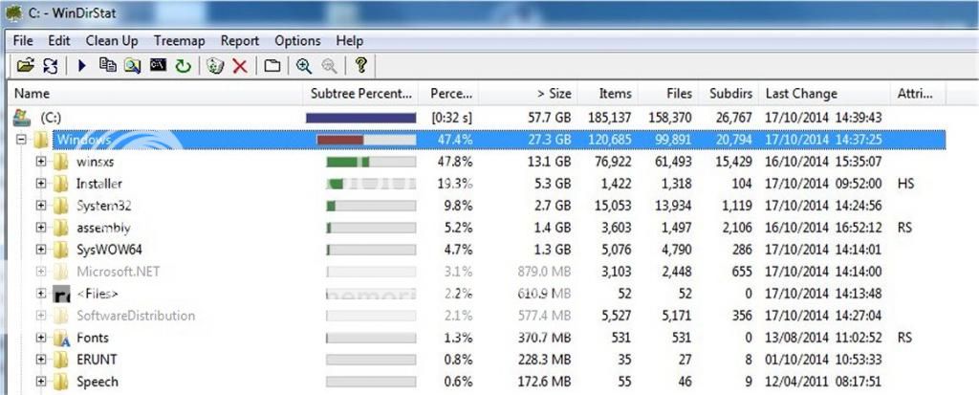Open the Options menu
The height and width of the screenshot is (395, 979).
click(297, 41)
